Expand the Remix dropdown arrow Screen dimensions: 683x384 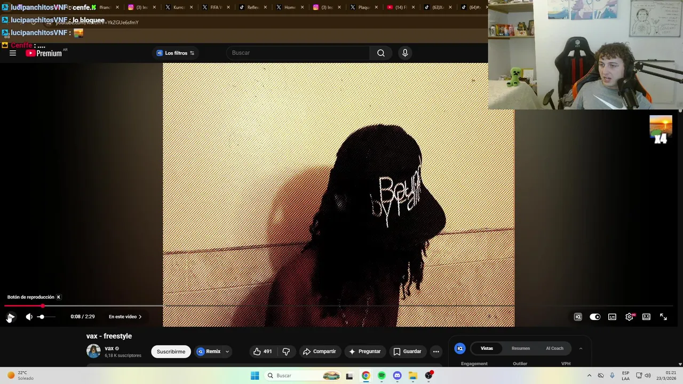point(227,351)
